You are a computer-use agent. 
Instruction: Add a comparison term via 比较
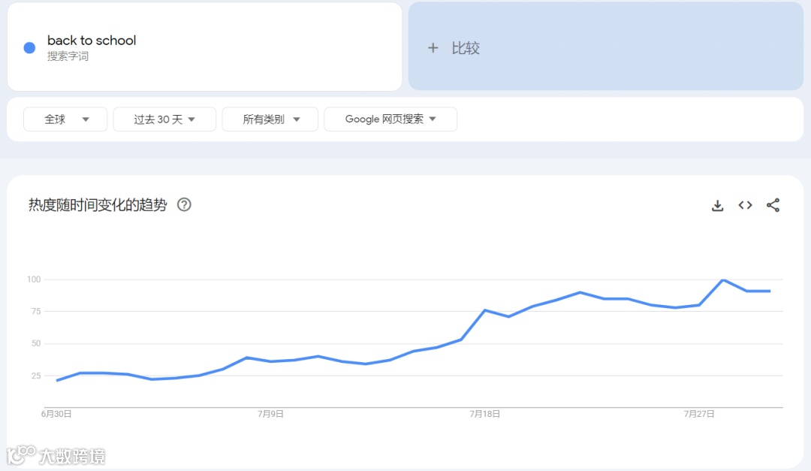[606, 47]
